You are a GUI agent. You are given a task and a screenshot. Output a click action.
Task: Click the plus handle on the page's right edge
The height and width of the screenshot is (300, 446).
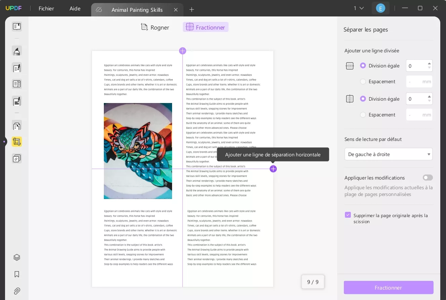coord(273,169)
